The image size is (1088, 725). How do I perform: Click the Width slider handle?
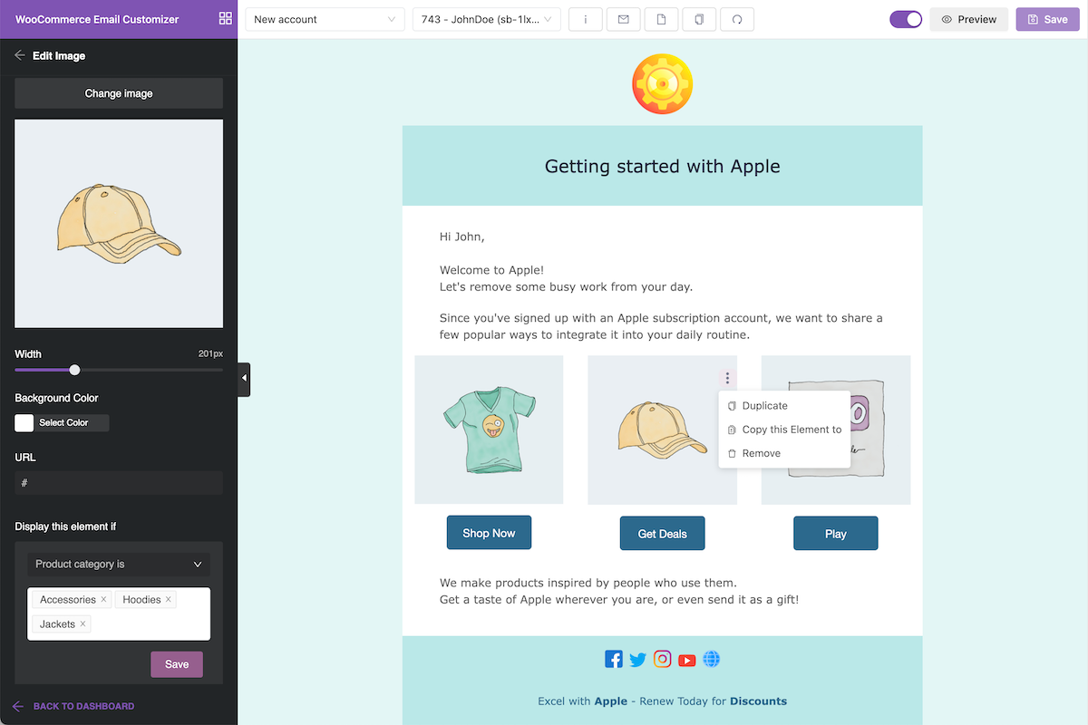pyautogui.click(x=74, y=370)
